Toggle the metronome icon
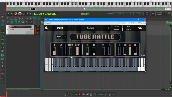This screenshot has height=97, width=172. 31,18
